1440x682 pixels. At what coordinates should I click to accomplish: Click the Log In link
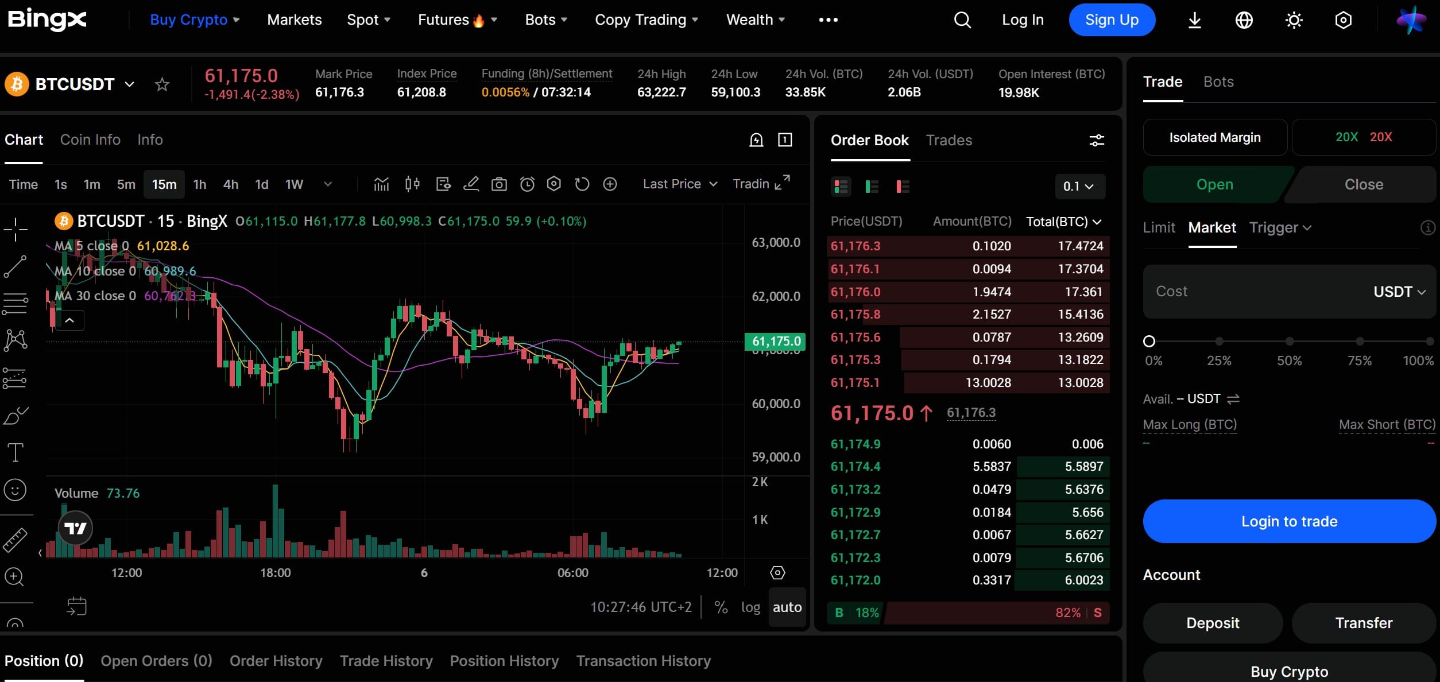(1023, 20)
